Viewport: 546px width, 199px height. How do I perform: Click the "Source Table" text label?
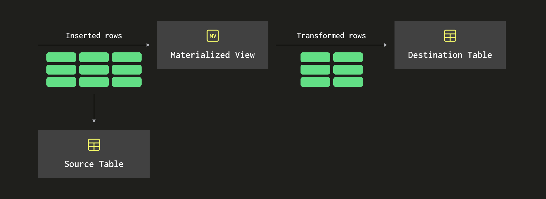pyautogui.click(x=94, y=164)
